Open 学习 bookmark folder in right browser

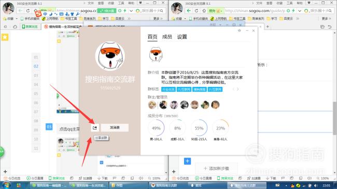point(272,19)
